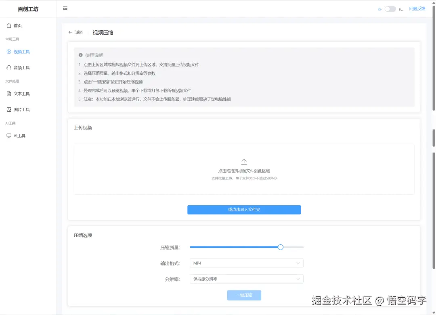Click the 或点击导入文件夹 import button
The height and width of the screenshot is (315, 436).
244,209
